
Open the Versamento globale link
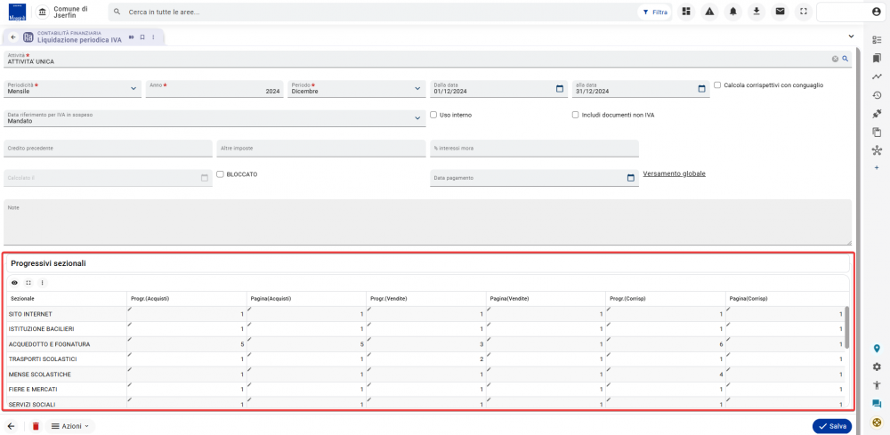coord(675,173)
